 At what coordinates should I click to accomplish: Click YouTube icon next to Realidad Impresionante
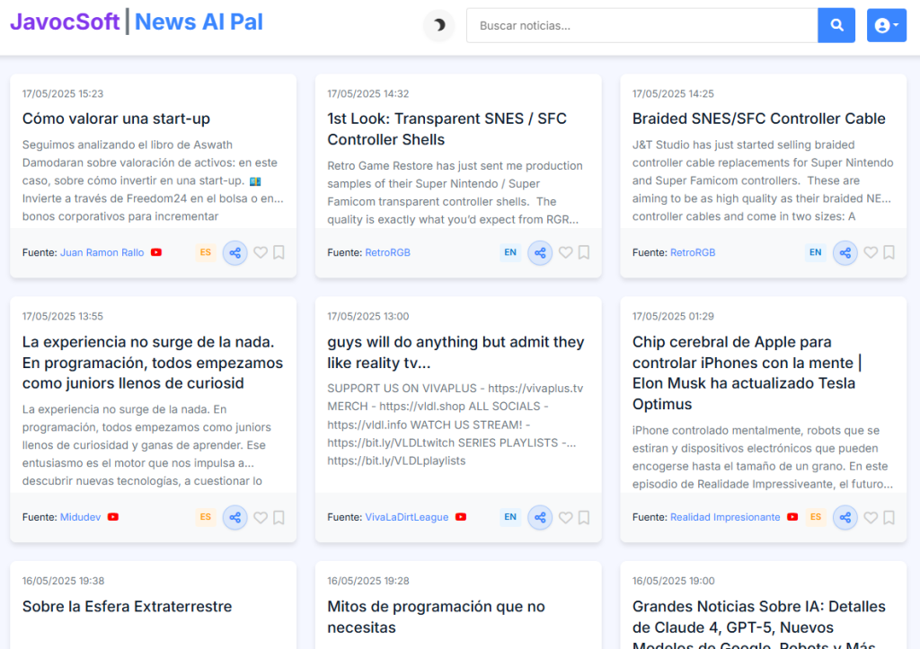pos(792,517)
